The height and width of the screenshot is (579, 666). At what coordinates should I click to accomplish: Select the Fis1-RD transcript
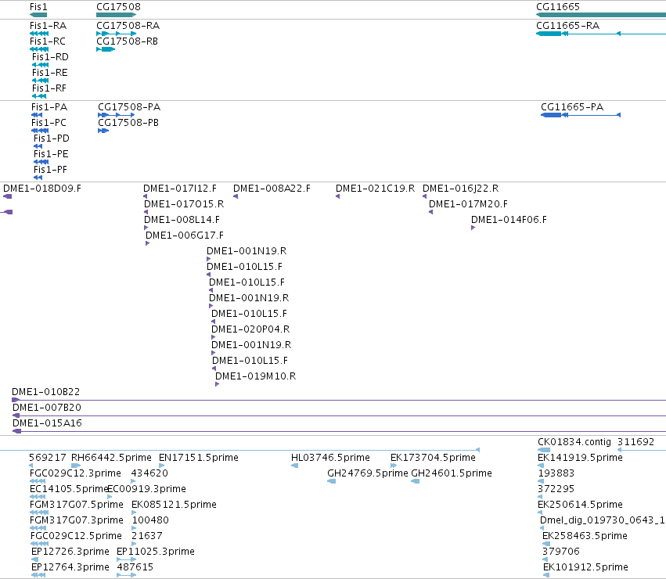pyautogui.click(x=50, y=57)
